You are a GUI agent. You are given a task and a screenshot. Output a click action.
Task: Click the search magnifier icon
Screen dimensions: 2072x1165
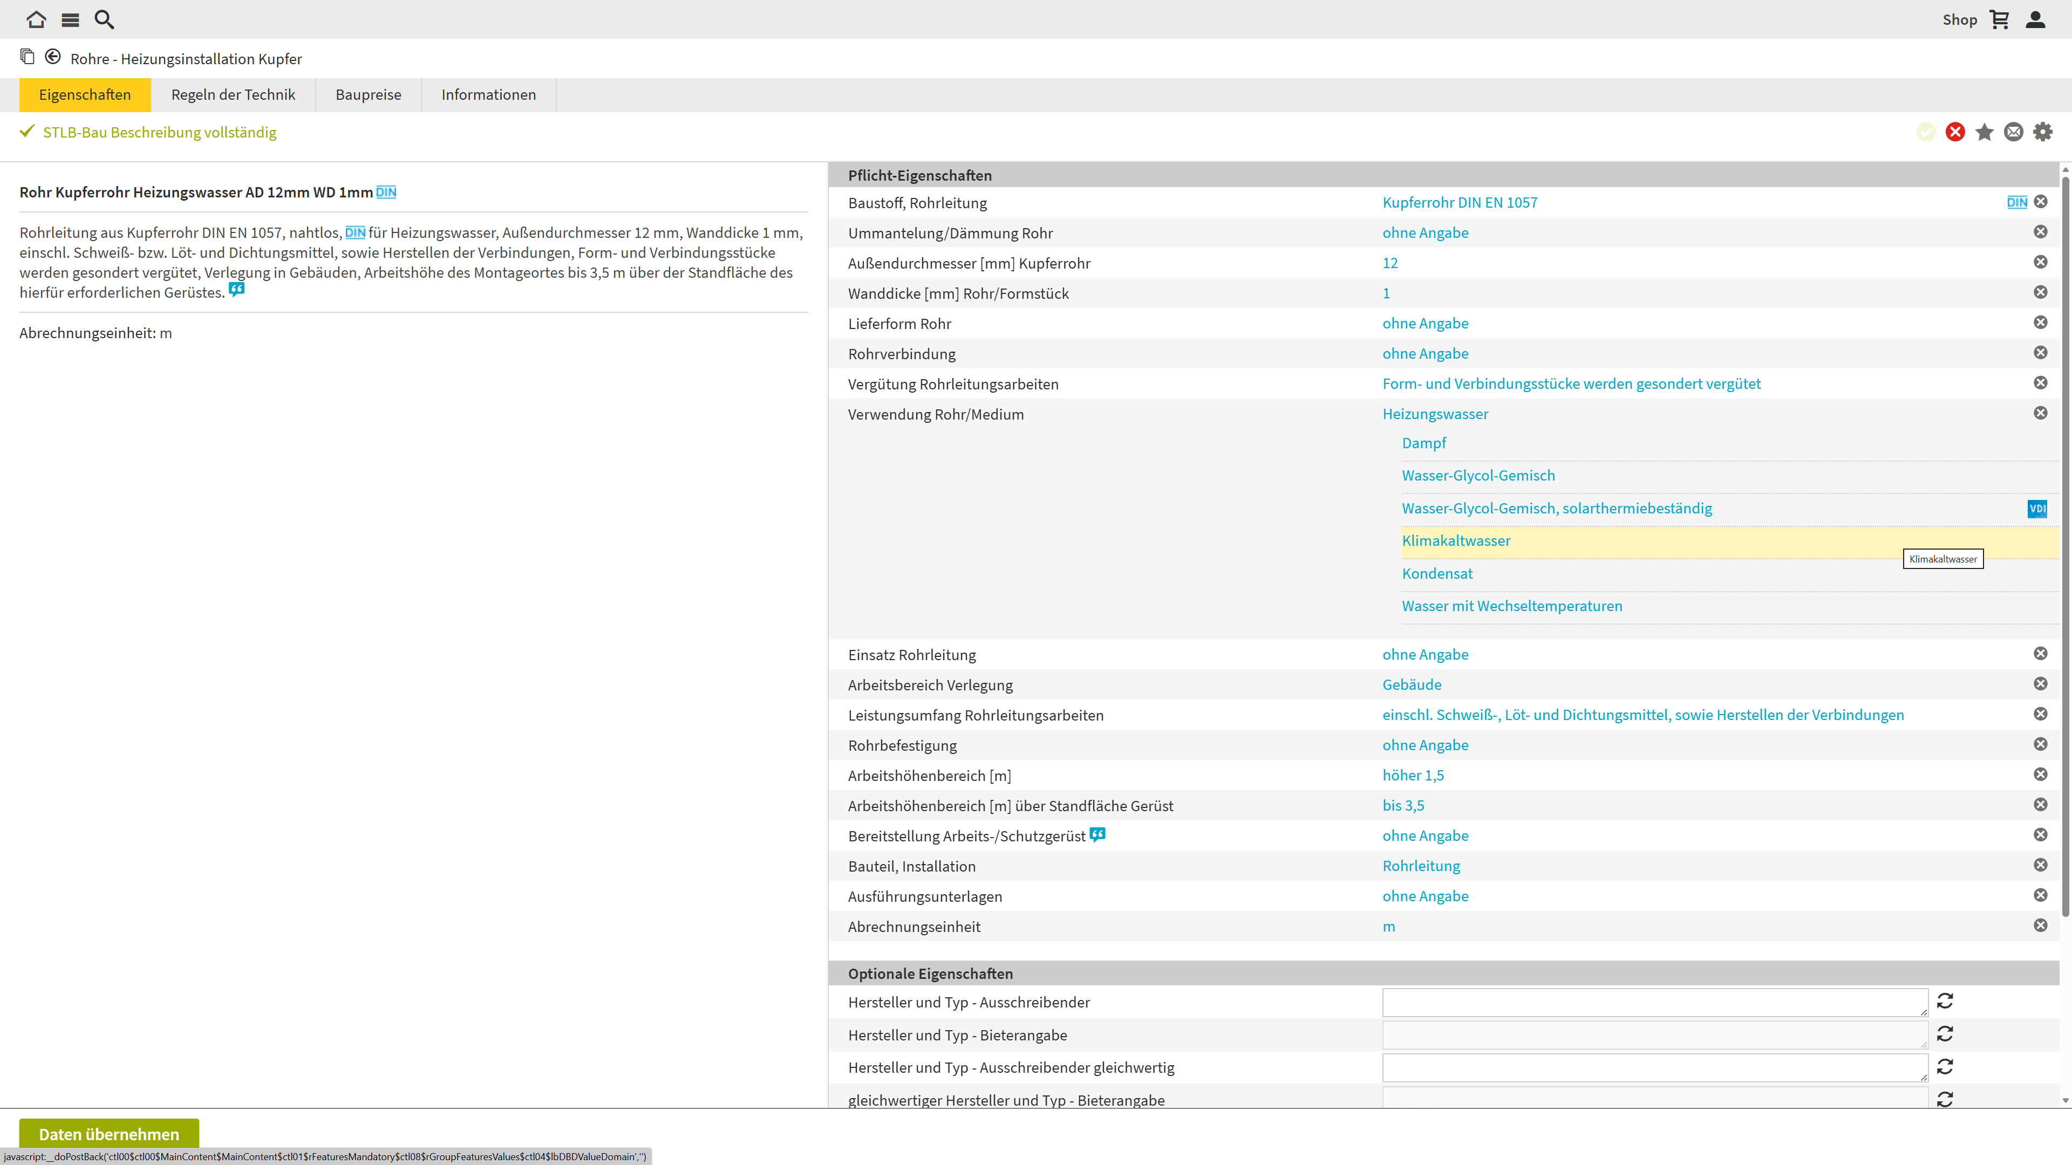click(x=105, y=19)
